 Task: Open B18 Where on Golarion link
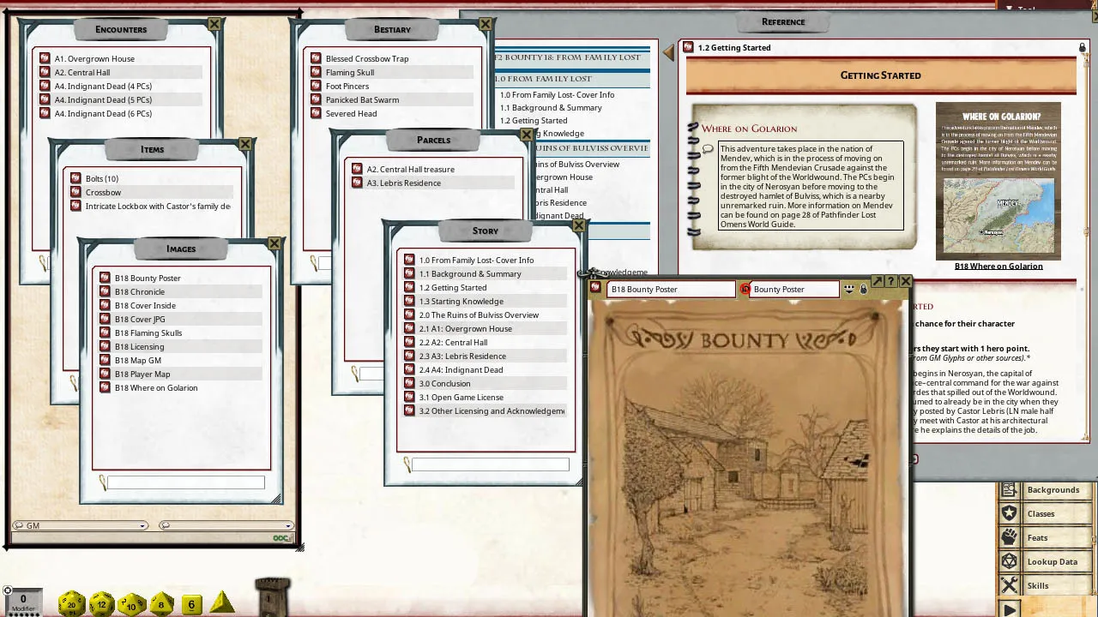click(x=998, y=267)
